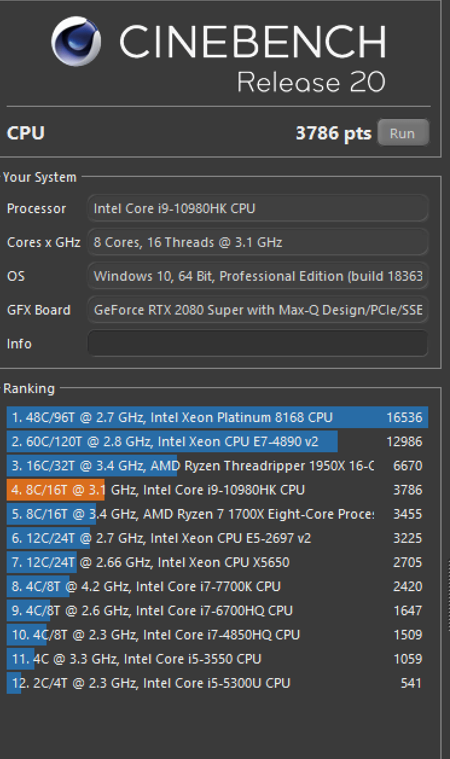Click the Processor field showing i9-10980HK
This screenshot has width=450, height=759.
[x=258, y=209]
